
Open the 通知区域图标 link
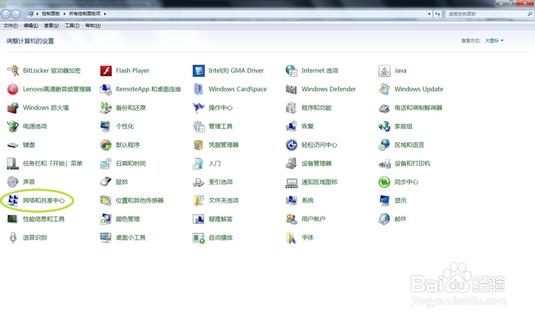(x=319, y=182)
